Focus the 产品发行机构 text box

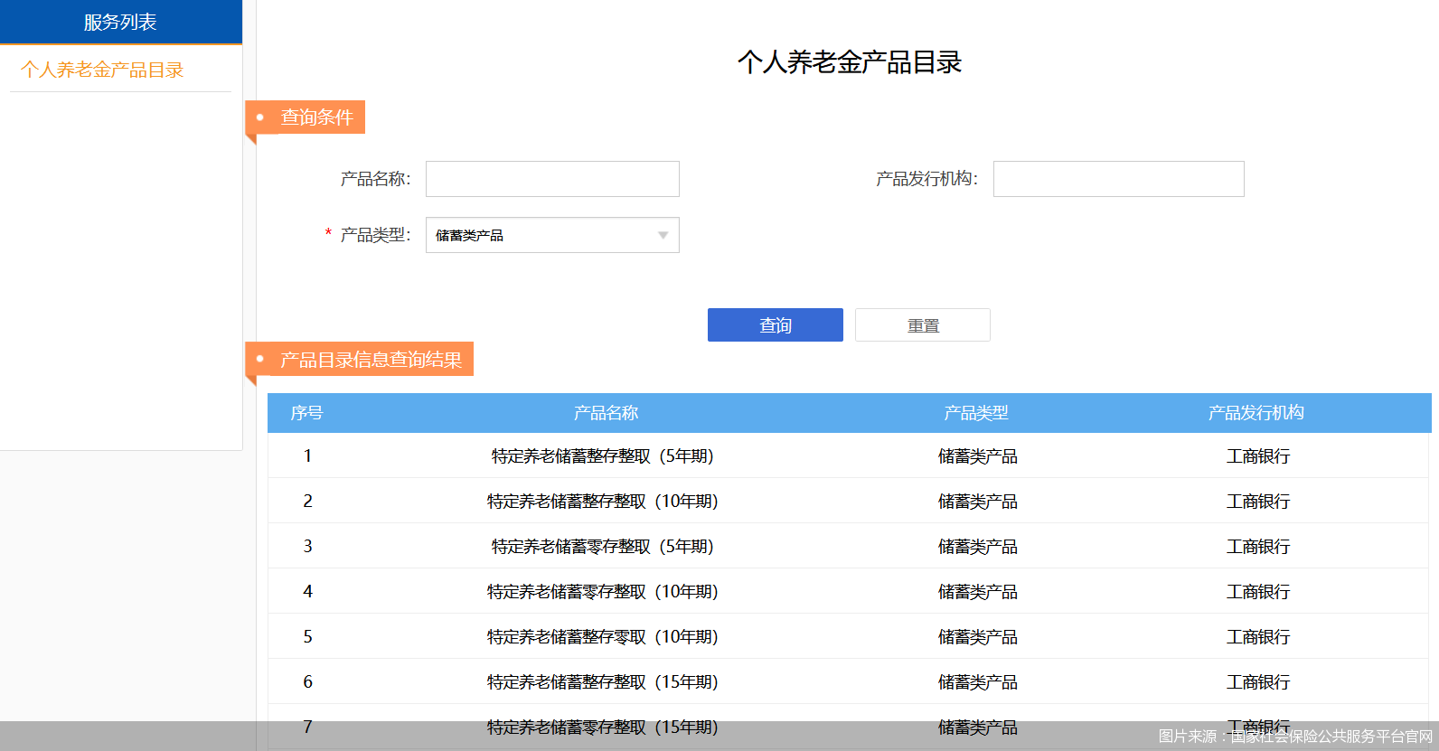pos(1118,179)
